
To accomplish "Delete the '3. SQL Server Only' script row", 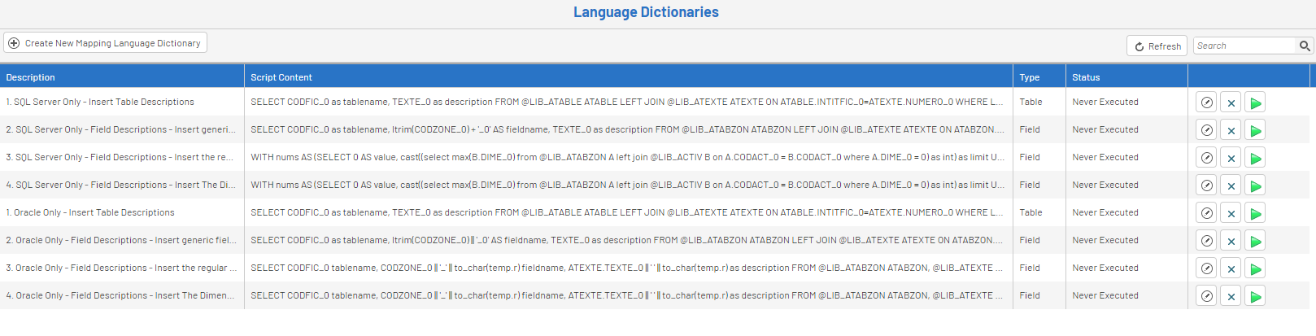I will click(1231, 159).
